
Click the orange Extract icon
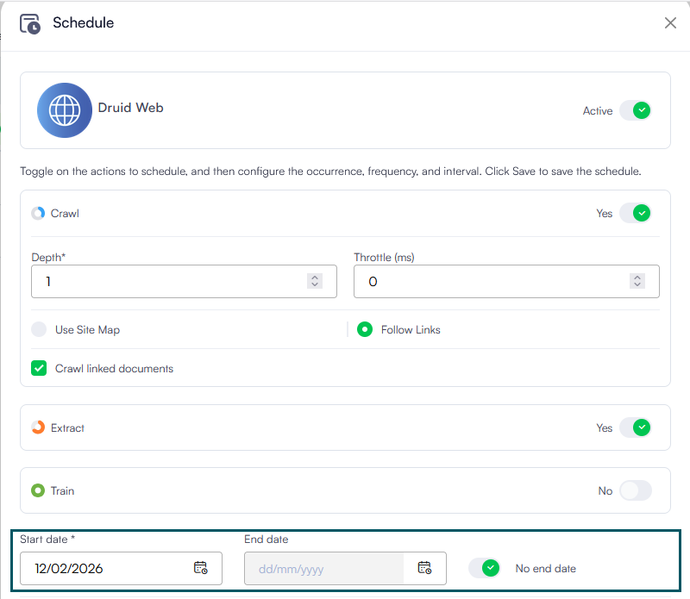click(38, 427)
